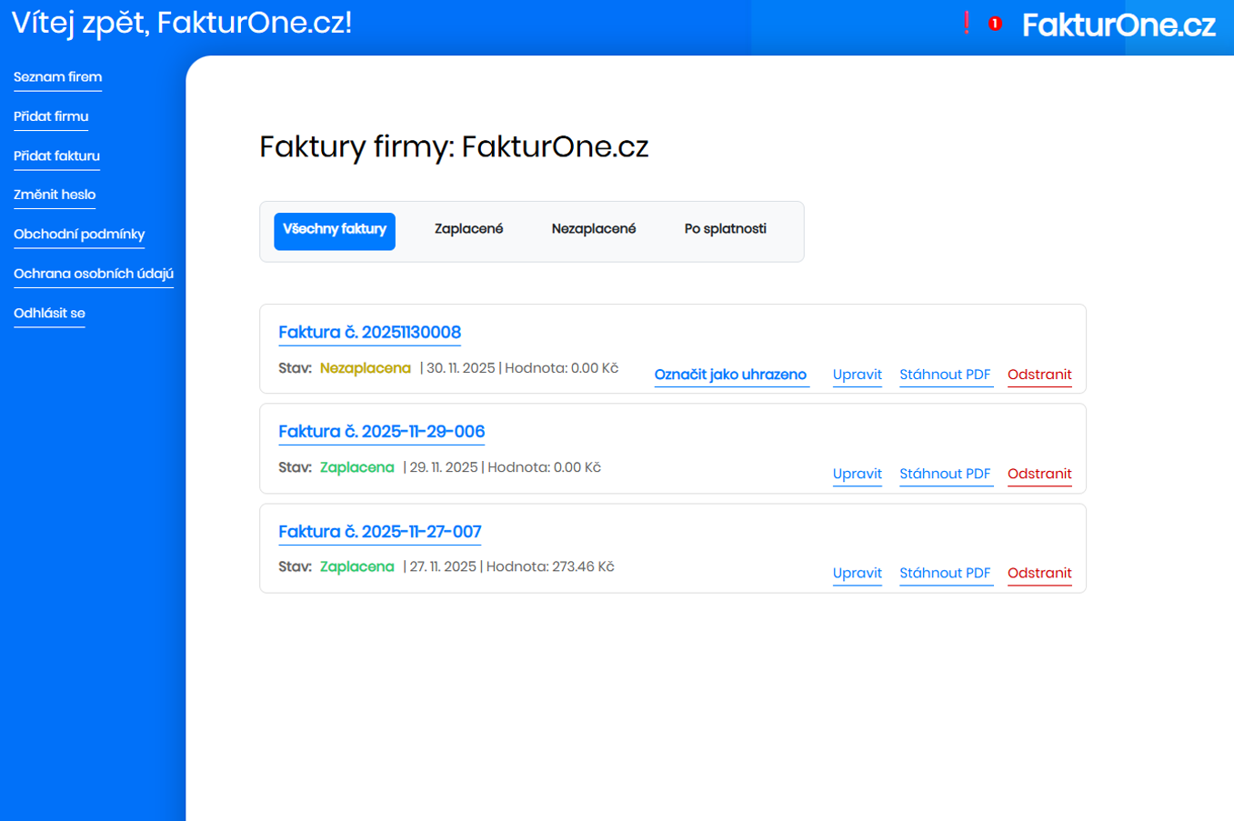This screenshot has width=1234, height=821.
Task: Select the Všechny faktury tab
Action: pyautogui.click(x=334, y=231)
